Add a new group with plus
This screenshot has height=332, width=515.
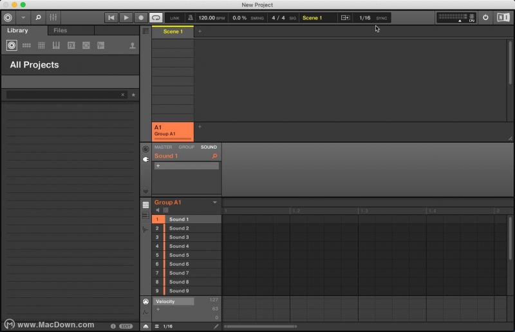pyautogui.click(x=200, y=126)
